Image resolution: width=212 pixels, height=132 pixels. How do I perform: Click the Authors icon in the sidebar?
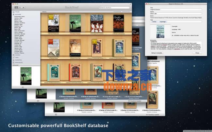[13, 14]
